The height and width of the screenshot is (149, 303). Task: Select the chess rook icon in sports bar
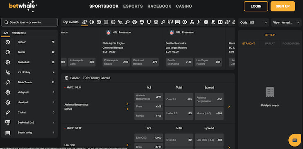point(213,22)
